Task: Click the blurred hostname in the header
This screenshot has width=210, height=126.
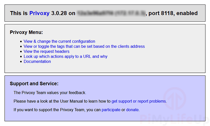Action: coord(111,13)
